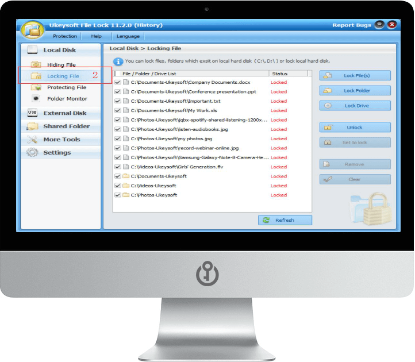Click the Lock Folder button
This screenshot has height=362, width=415.
tap(355, 91)
